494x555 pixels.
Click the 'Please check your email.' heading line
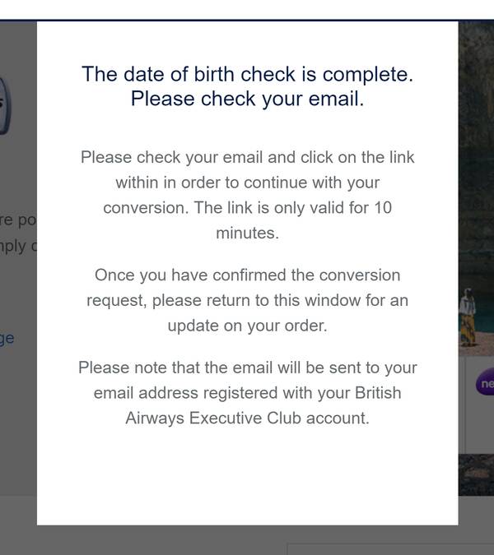click(x=247, y=99)
